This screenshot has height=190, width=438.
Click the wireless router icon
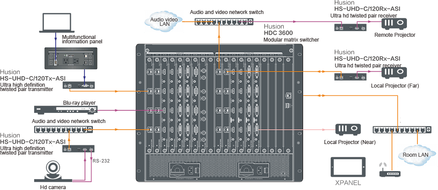[x=390, y=170]
